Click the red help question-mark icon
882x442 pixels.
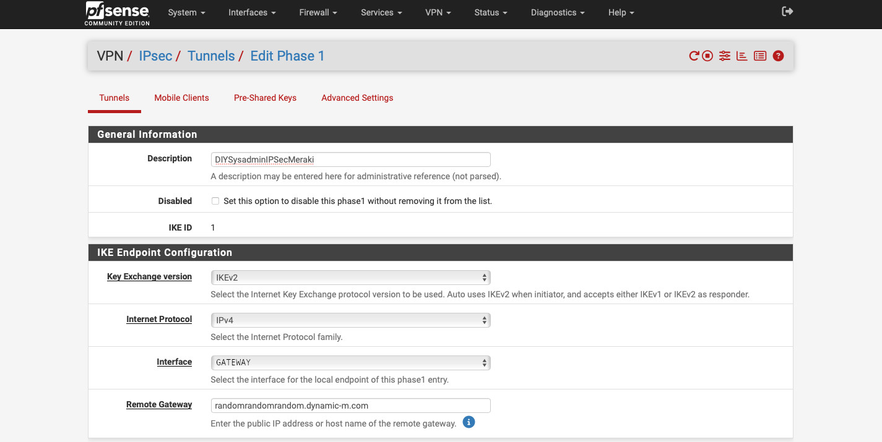[x=779, y=56]
